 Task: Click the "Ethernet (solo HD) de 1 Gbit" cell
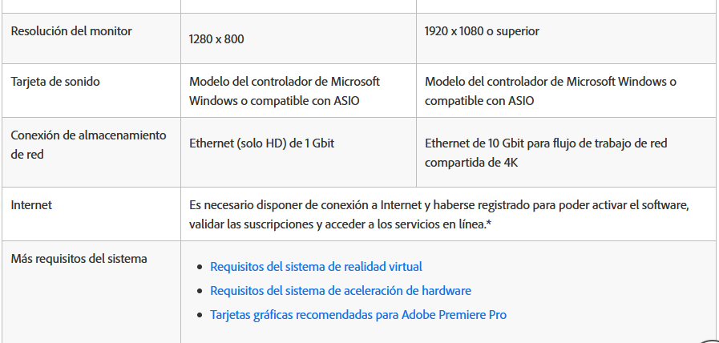(261, 144)
